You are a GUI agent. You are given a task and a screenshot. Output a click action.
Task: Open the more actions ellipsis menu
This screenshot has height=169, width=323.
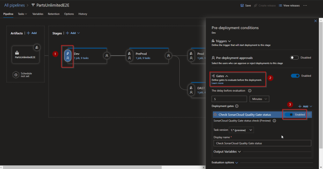305,6
